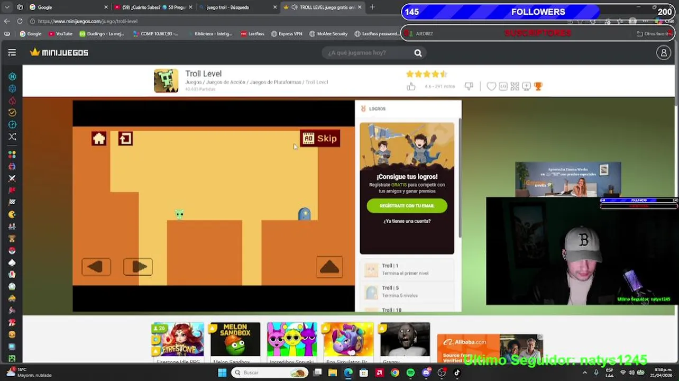Screen dimensions: 679x381
Task: Click '¿Ya tienes una cuenta?' link
Action: [x=407, y=221]
